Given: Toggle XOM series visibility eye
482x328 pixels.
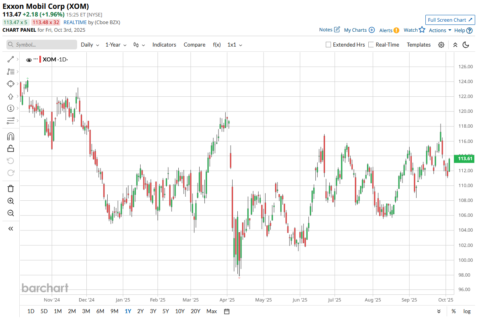Looking at the screenshot, I should [x=29, y=60].
